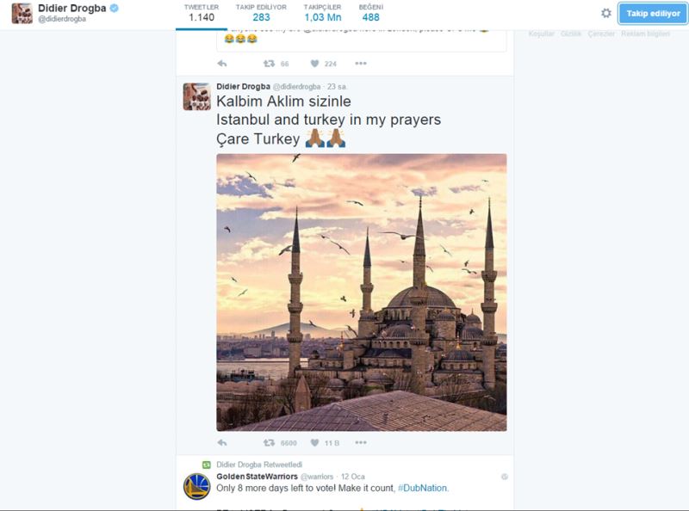Reply to the tweet with 66 retweets

[x=222, y=63]
